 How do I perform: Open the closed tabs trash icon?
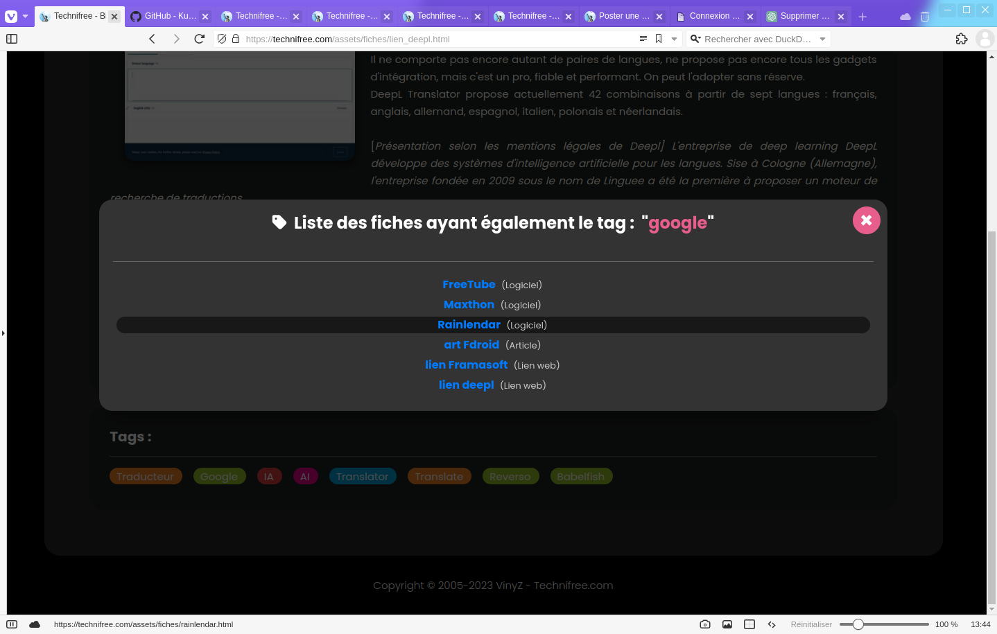pos(924,17)
